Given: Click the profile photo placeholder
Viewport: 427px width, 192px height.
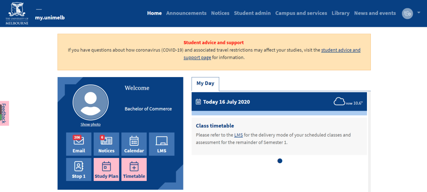Looking at the screenshot, I should point(91,103).
